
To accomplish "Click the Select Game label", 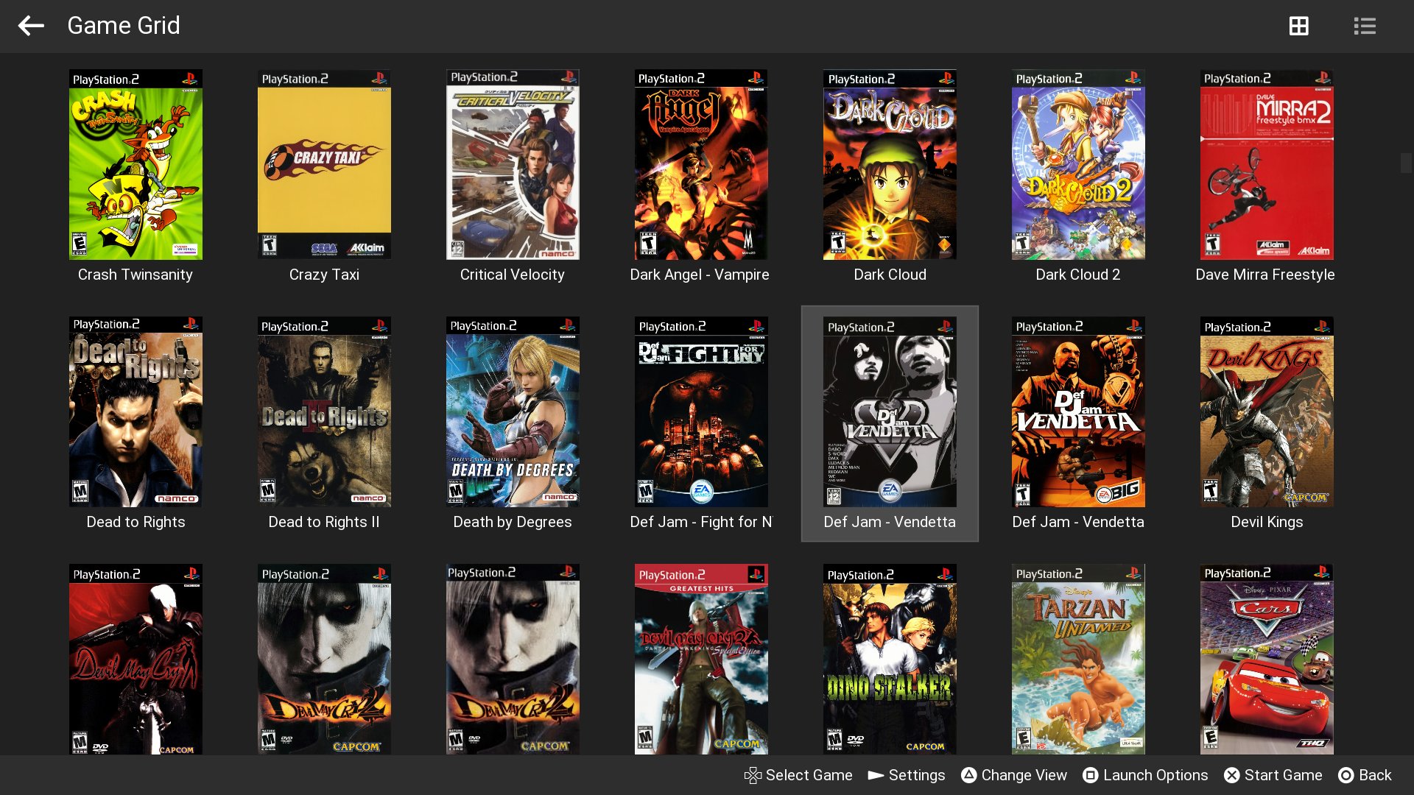I will pyautogui.click(x=809, y=775).
